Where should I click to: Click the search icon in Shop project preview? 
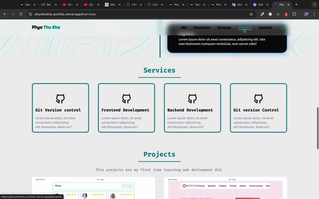tap(124, 186)
